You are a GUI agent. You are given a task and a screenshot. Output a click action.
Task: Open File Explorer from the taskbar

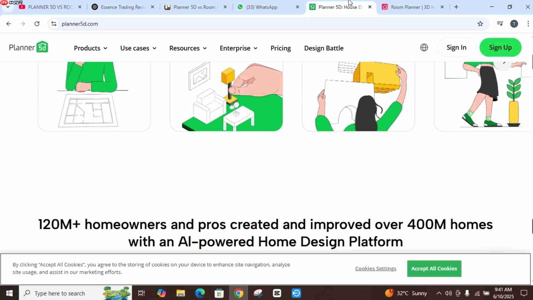pos(180,293)
